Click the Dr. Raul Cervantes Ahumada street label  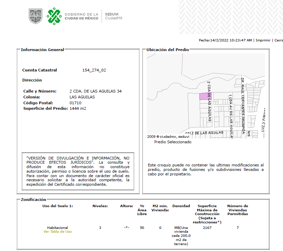tap(243, 106)
